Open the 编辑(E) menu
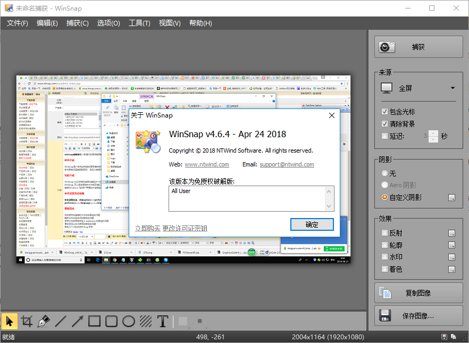The width and height of the screenshot is (469, 343). 47,23
